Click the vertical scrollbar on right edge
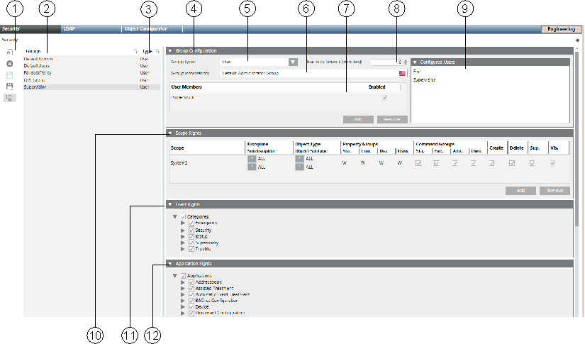 click(x=576, y=142)
